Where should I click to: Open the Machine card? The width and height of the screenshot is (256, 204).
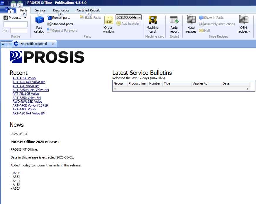pos(152,25)
